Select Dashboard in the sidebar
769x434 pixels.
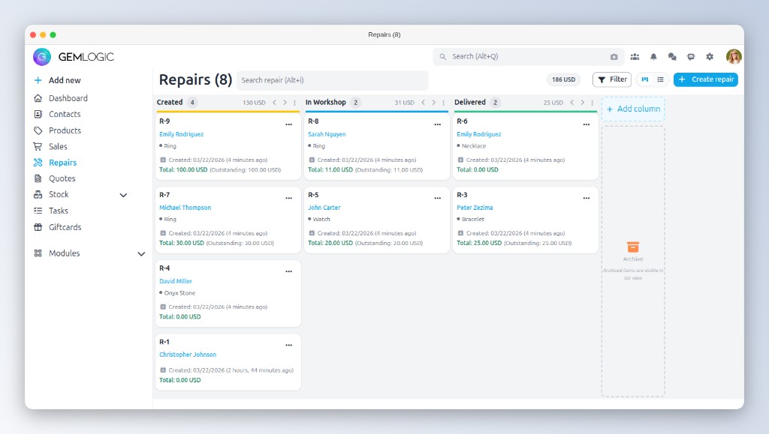(x=68, y=97)
